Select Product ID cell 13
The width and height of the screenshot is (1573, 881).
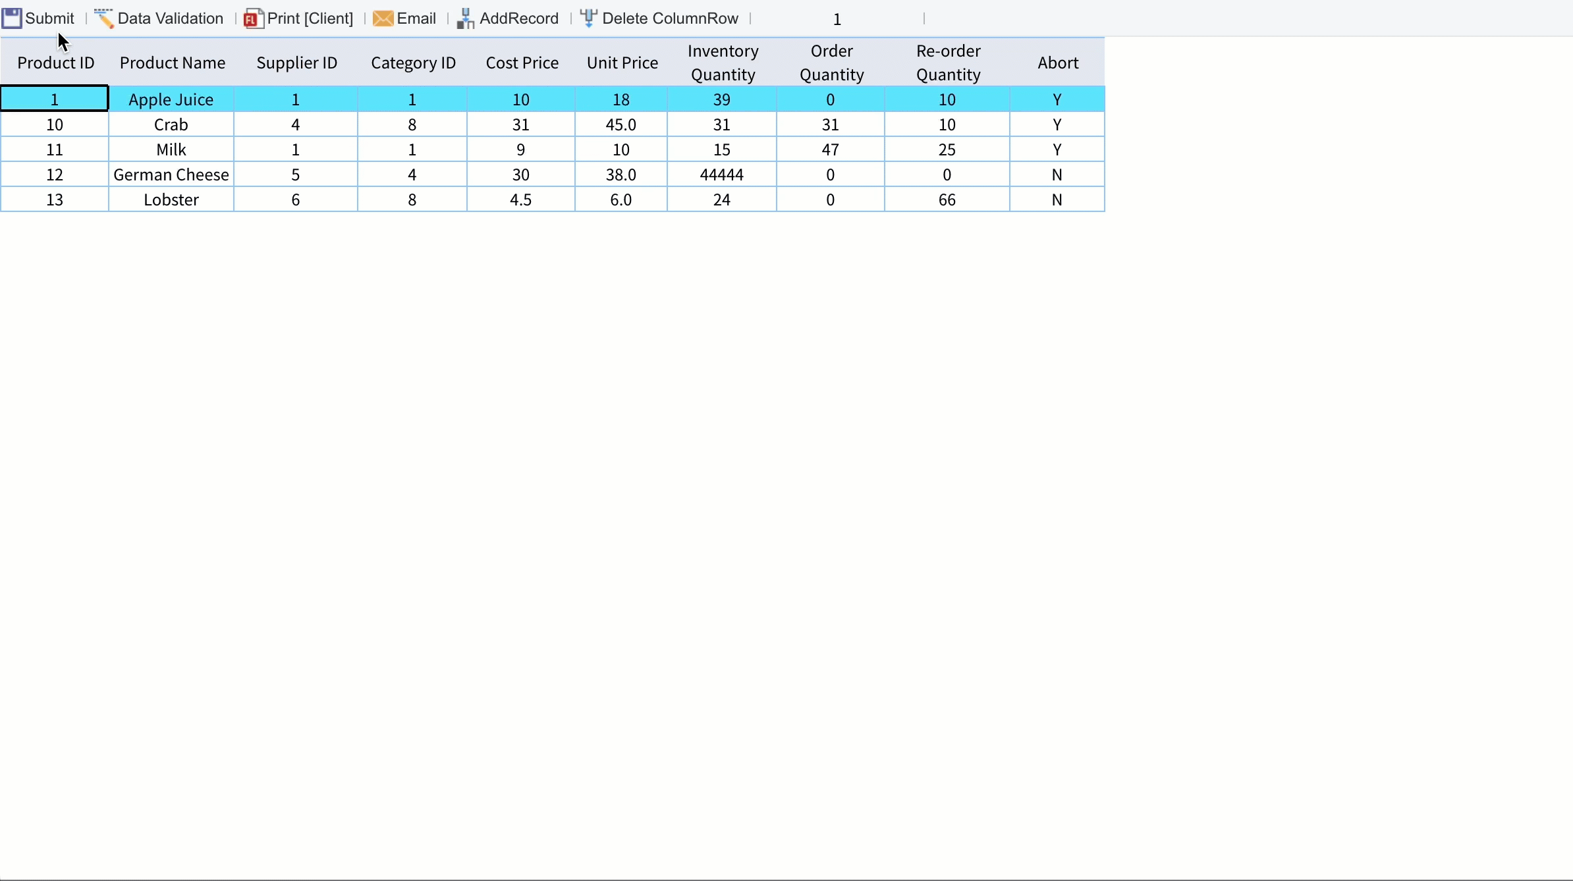click(55, 200)
